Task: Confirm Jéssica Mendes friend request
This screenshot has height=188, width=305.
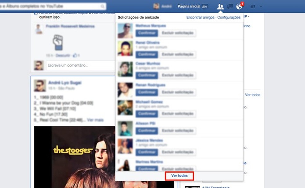Action: click(147, 152)
